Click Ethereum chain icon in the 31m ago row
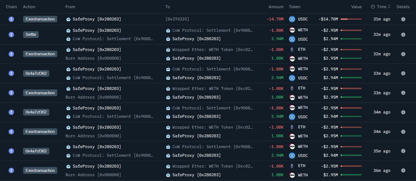Image resolution: width=416 pixels, height=181 pixels. (11, 19)
